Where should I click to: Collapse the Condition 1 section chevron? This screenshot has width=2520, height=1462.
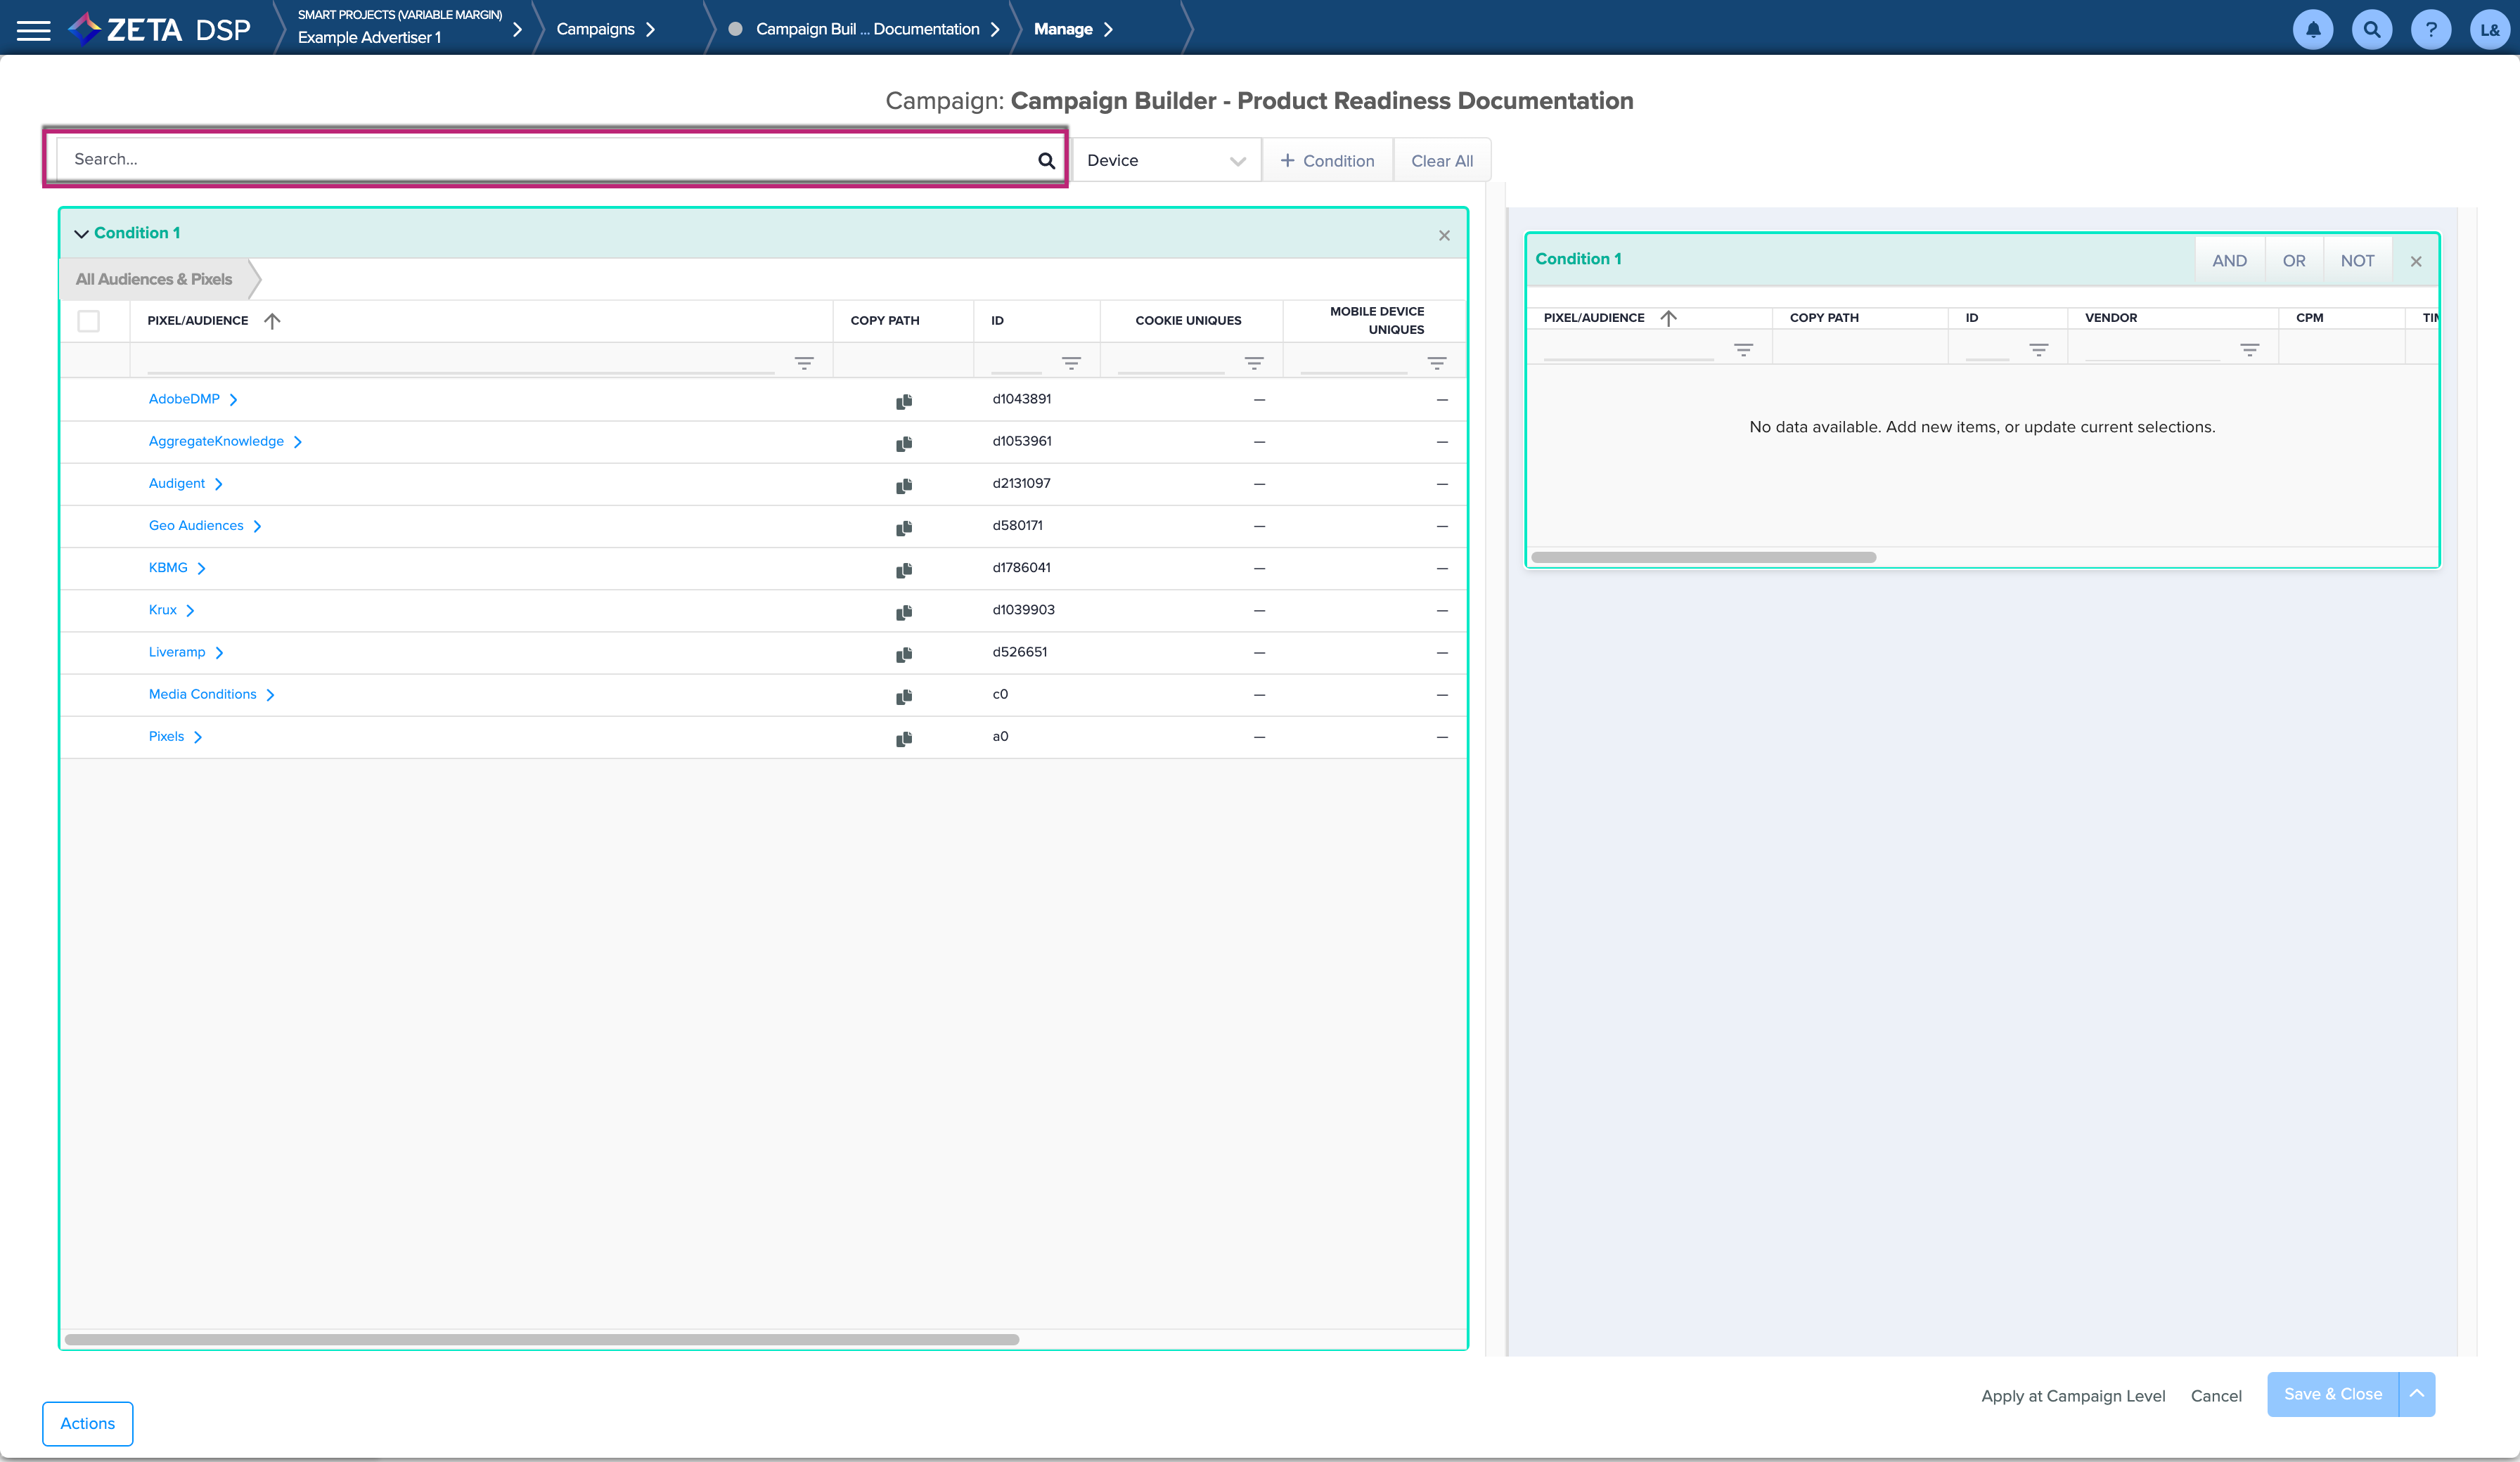(x=81, y=234)
